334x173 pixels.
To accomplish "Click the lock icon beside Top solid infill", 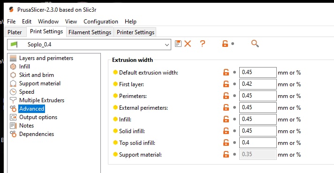I will (226, 143).
